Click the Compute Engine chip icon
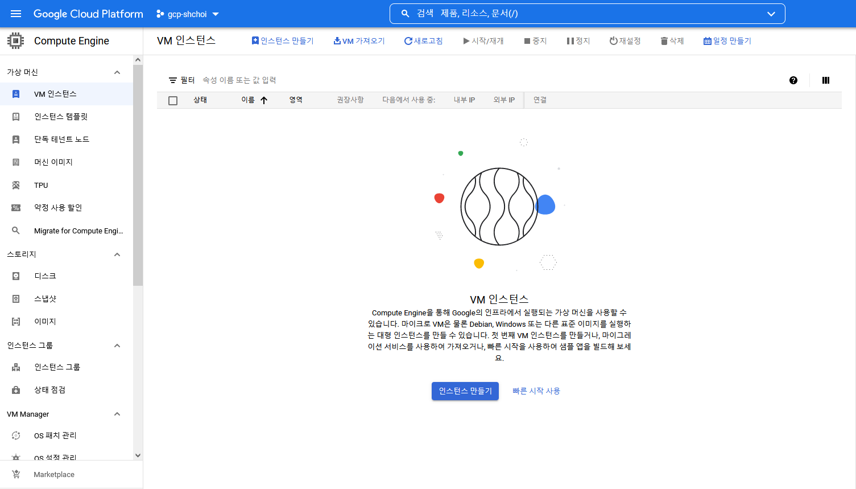 [16, 41]
